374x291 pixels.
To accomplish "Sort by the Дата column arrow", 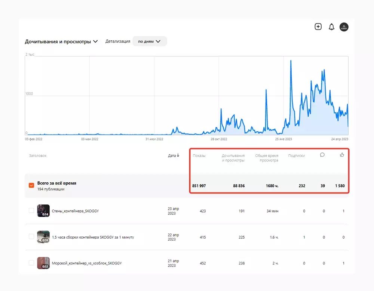I will click(174, 155).
